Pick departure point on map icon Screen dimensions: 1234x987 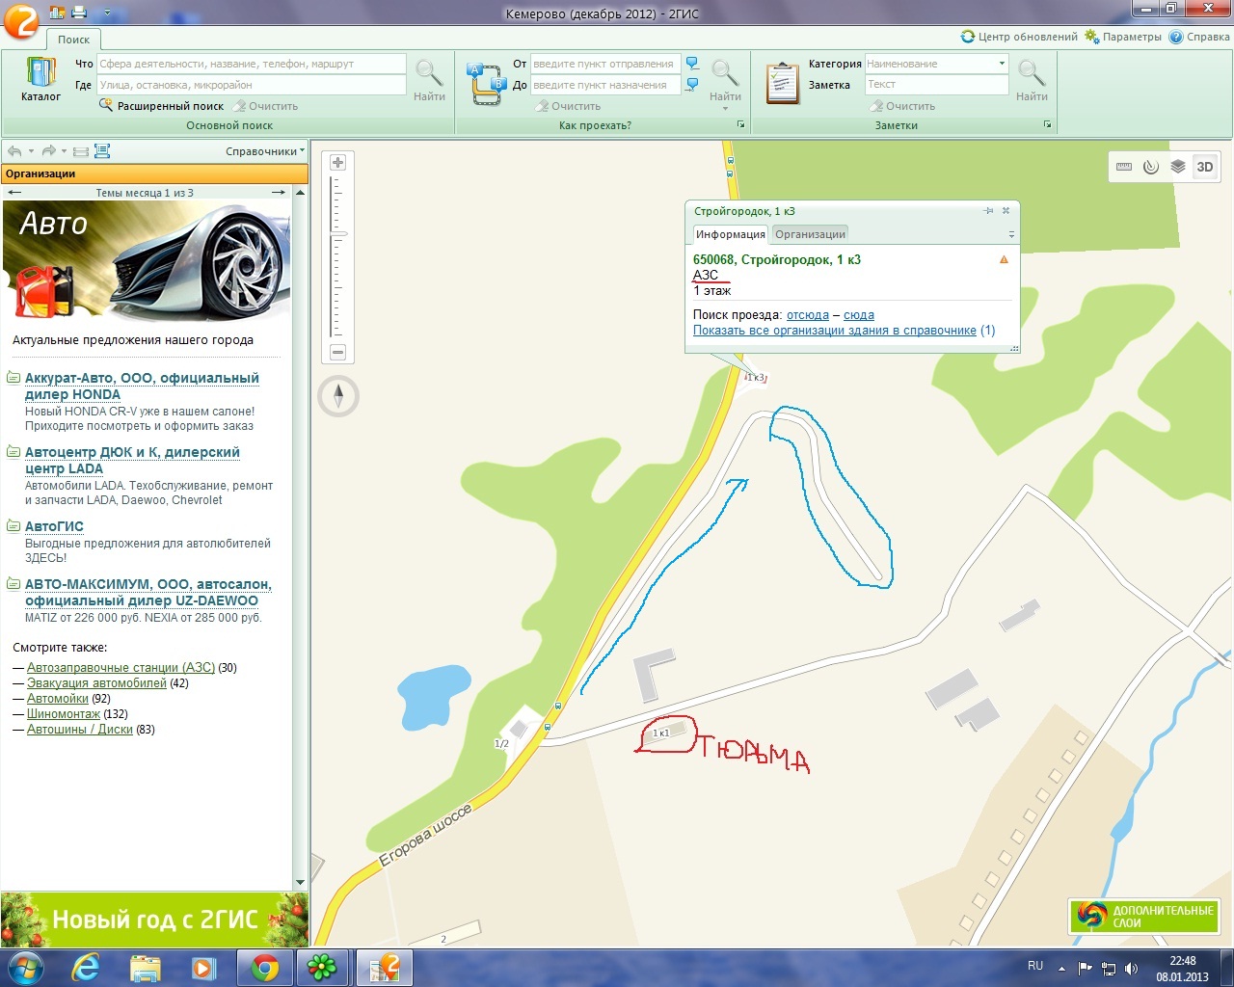pyautogui.click(x=692, y=64)
